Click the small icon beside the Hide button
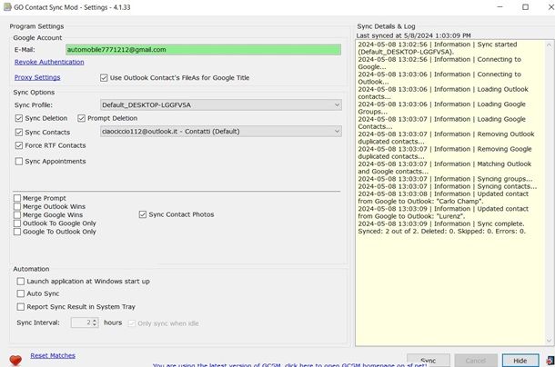Screen dimensions: 555x367 (548, 360)
